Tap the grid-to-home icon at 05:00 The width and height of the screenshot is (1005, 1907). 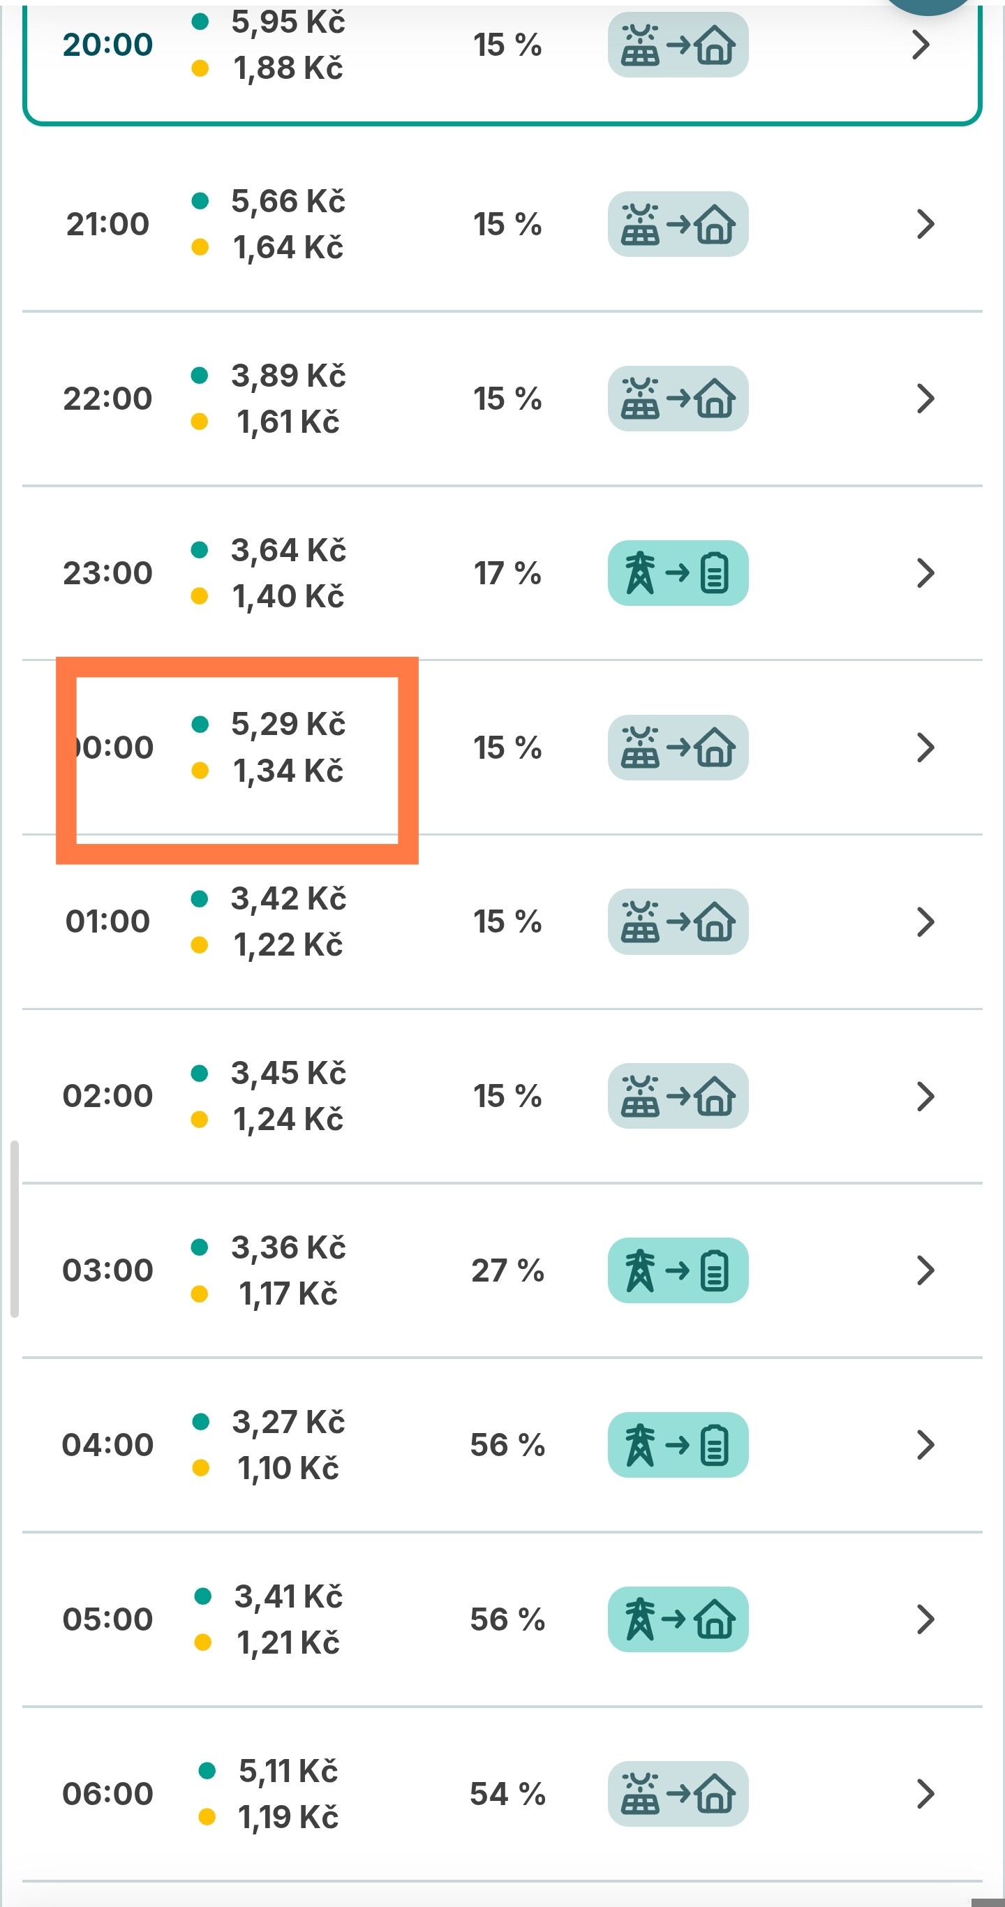click(678, 1619)
